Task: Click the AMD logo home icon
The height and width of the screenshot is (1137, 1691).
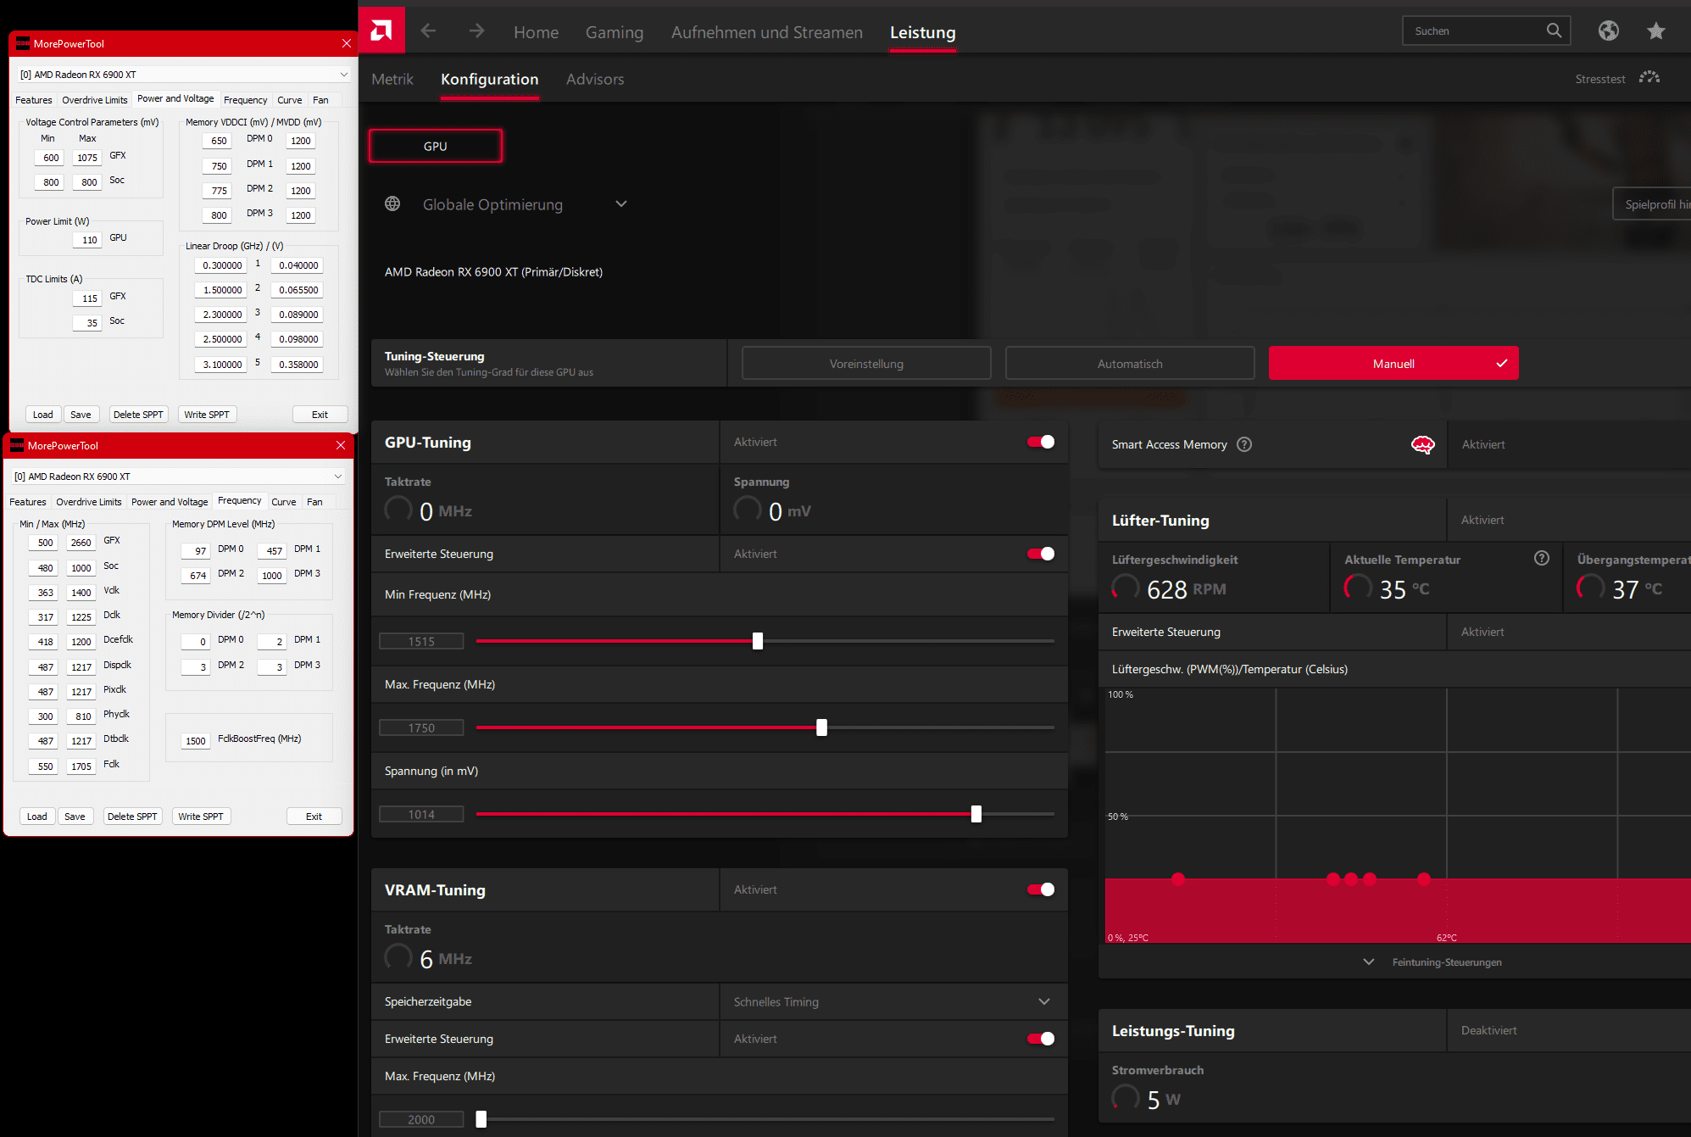Action: pos(381,31)
